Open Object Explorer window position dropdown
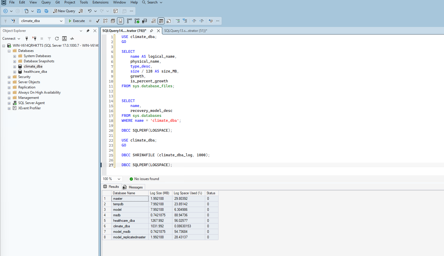This screenshot has width=444, height=256. click(81, 31)
